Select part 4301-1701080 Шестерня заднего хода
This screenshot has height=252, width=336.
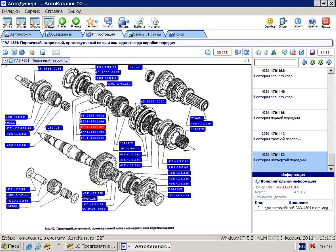point(290,78)
